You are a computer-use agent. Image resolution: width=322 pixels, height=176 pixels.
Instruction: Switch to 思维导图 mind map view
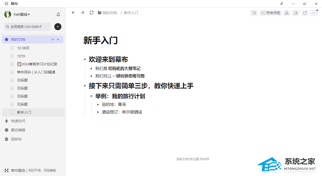270,13
